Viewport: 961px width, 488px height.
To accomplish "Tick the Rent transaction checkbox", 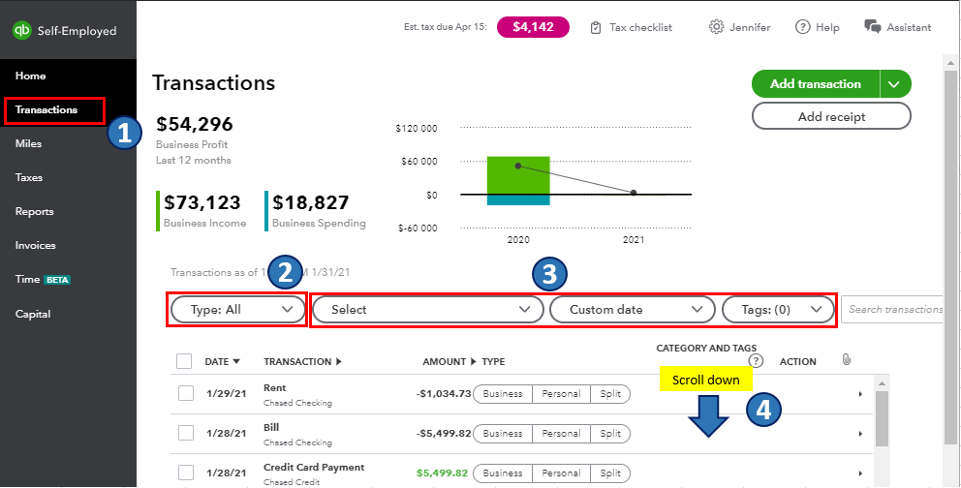I will tap(186, 394).
